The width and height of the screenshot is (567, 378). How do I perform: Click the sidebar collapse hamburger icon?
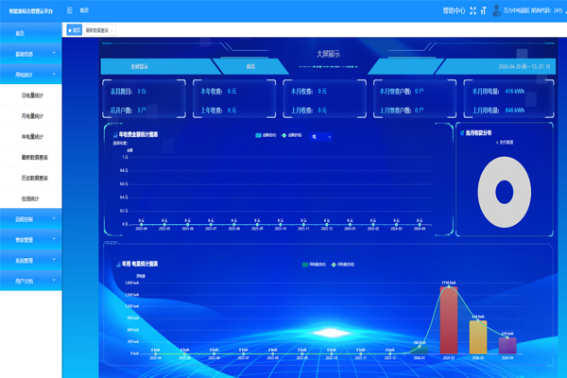click(70, 10)
